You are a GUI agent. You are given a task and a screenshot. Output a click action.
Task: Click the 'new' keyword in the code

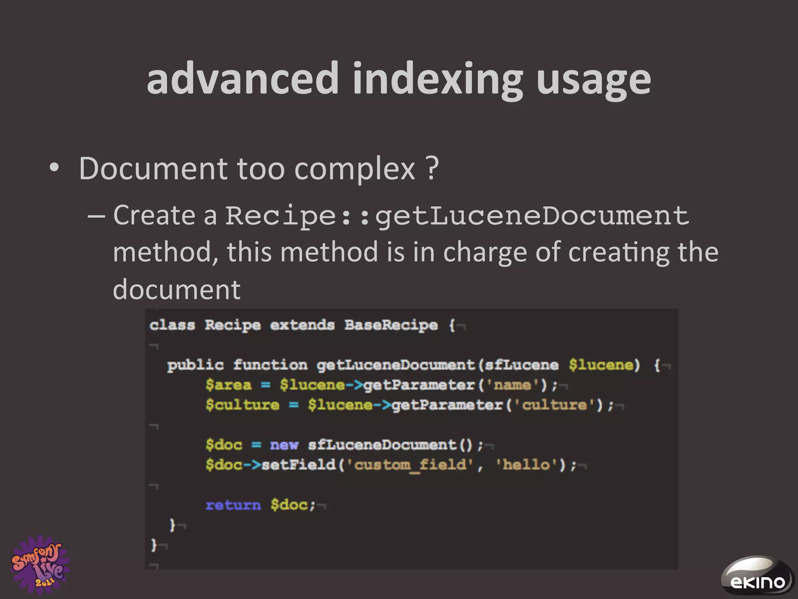click(284, 445)
